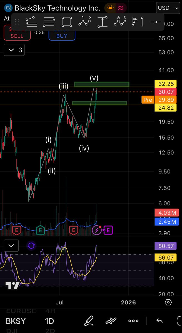Open the green earnings E marker
The height and width of the screenshot is (333, 182).
[x=40, y=230]
